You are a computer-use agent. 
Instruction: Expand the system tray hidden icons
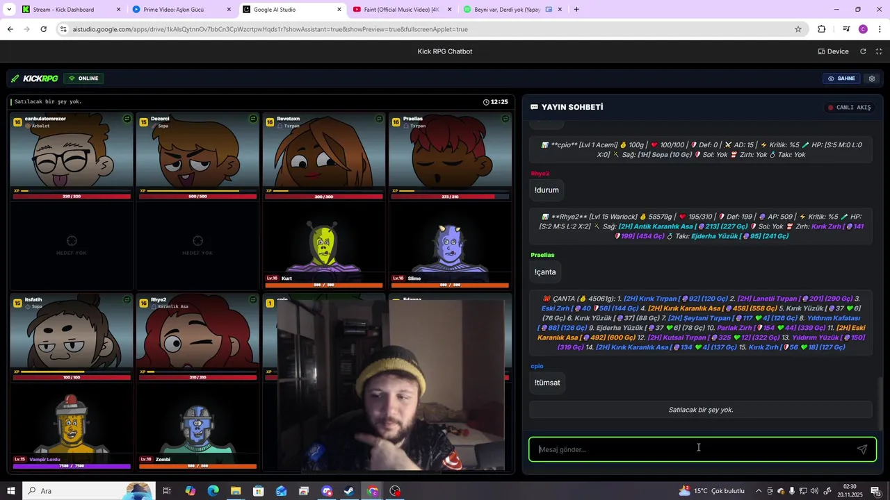point(759,491)
